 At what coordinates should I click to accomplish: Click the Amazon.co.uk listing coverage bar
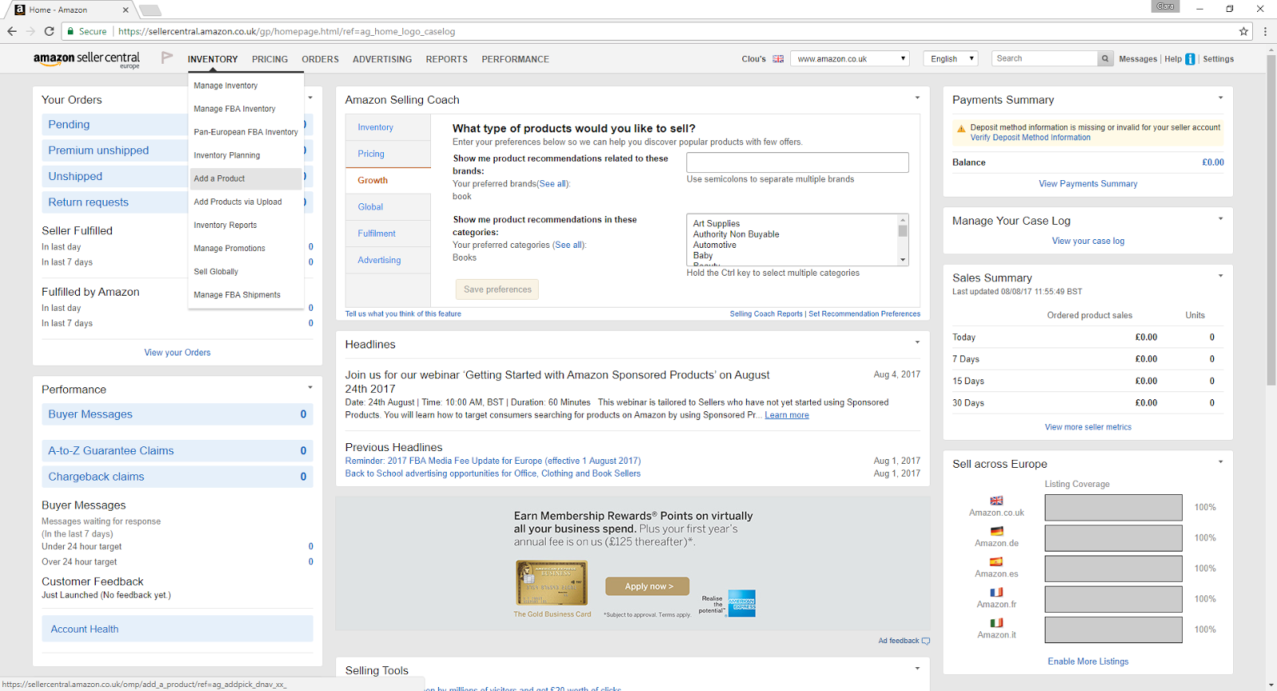coord(1113,508)
